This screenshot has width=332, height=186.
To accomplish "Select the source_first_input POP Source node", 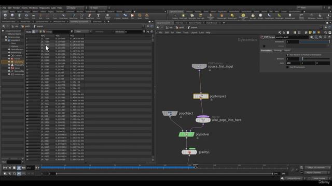I will tap(199, 67).
